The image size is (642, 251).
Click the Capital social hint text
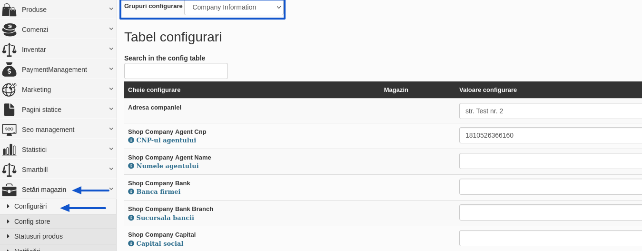(160, 243)
